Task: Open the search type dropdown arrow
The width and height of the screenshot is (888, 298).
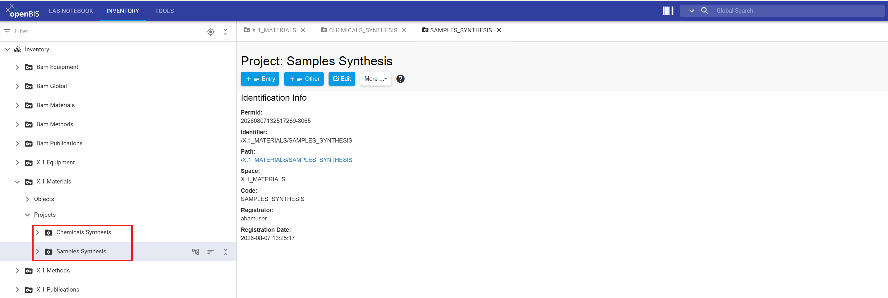Action: click(691, 11)
